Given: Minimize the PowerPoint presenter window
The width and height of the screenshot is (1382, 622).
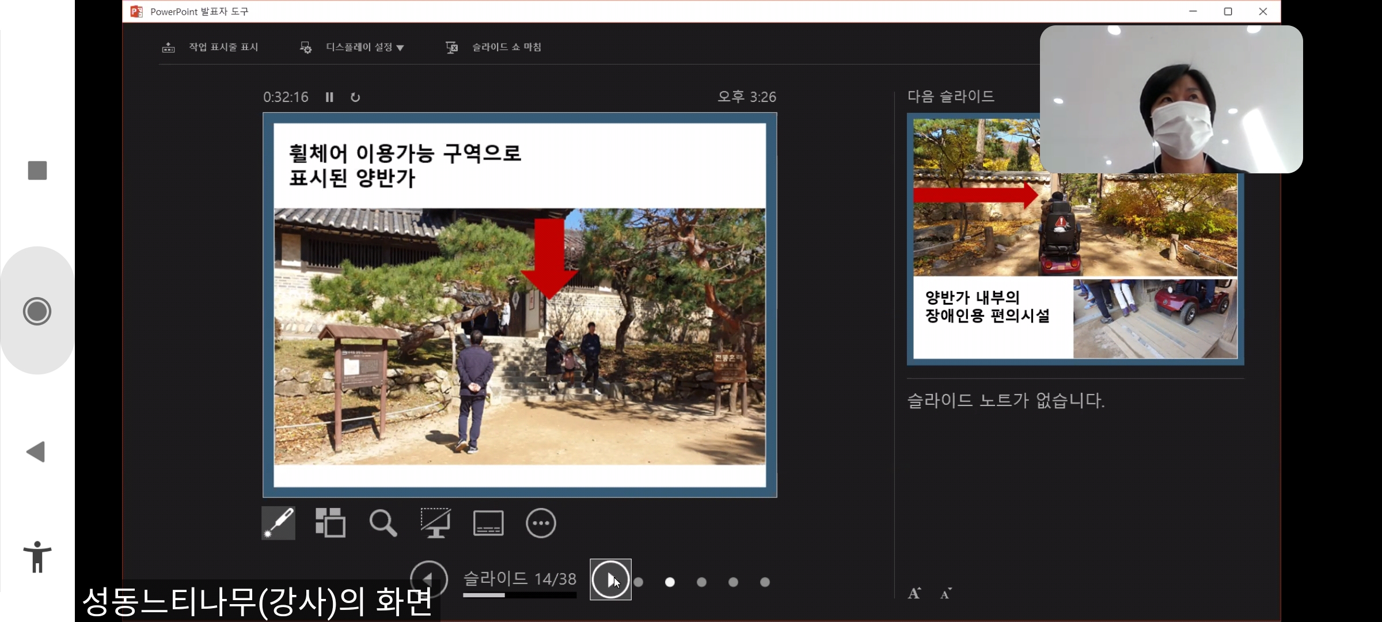Looking at the screenshot, I should tap(1193, 12).
